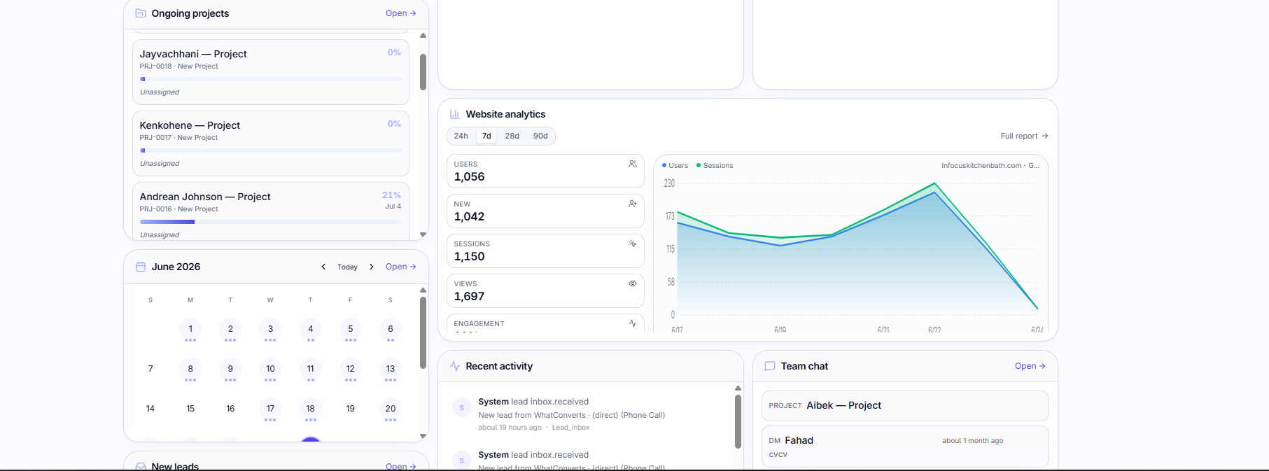
Task: Select June 6 on the calendar
Action: (x=391, y=329)
